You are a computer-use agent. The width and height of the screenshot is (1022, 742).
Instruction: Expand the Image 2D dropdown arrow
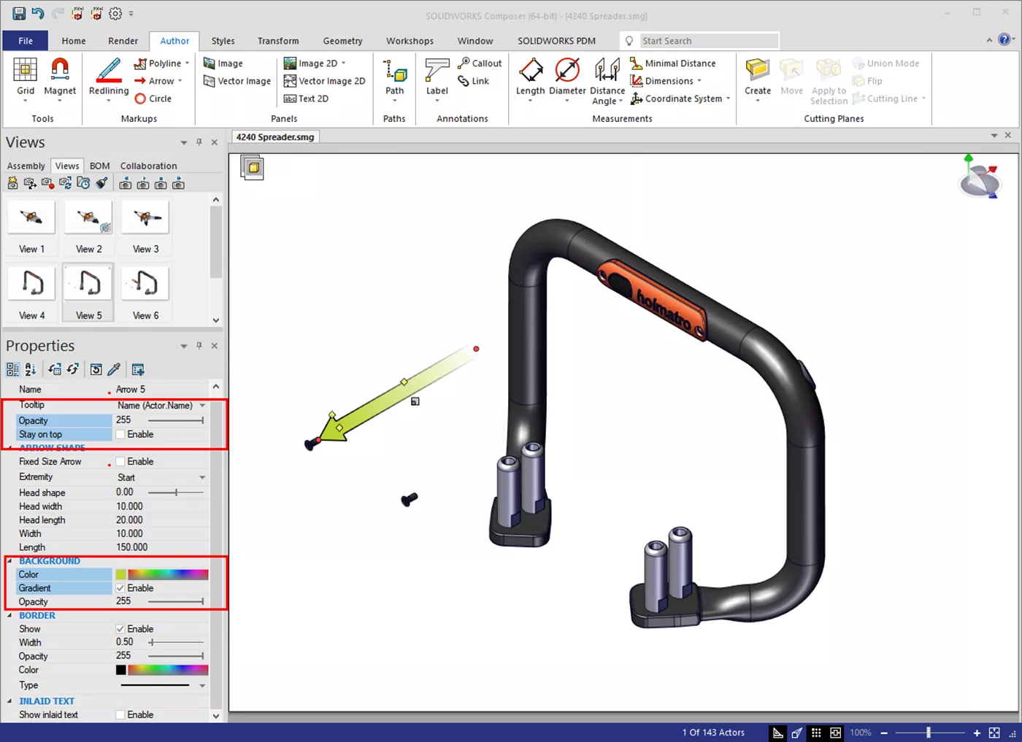pyautogui.click(x=343, y=63)
